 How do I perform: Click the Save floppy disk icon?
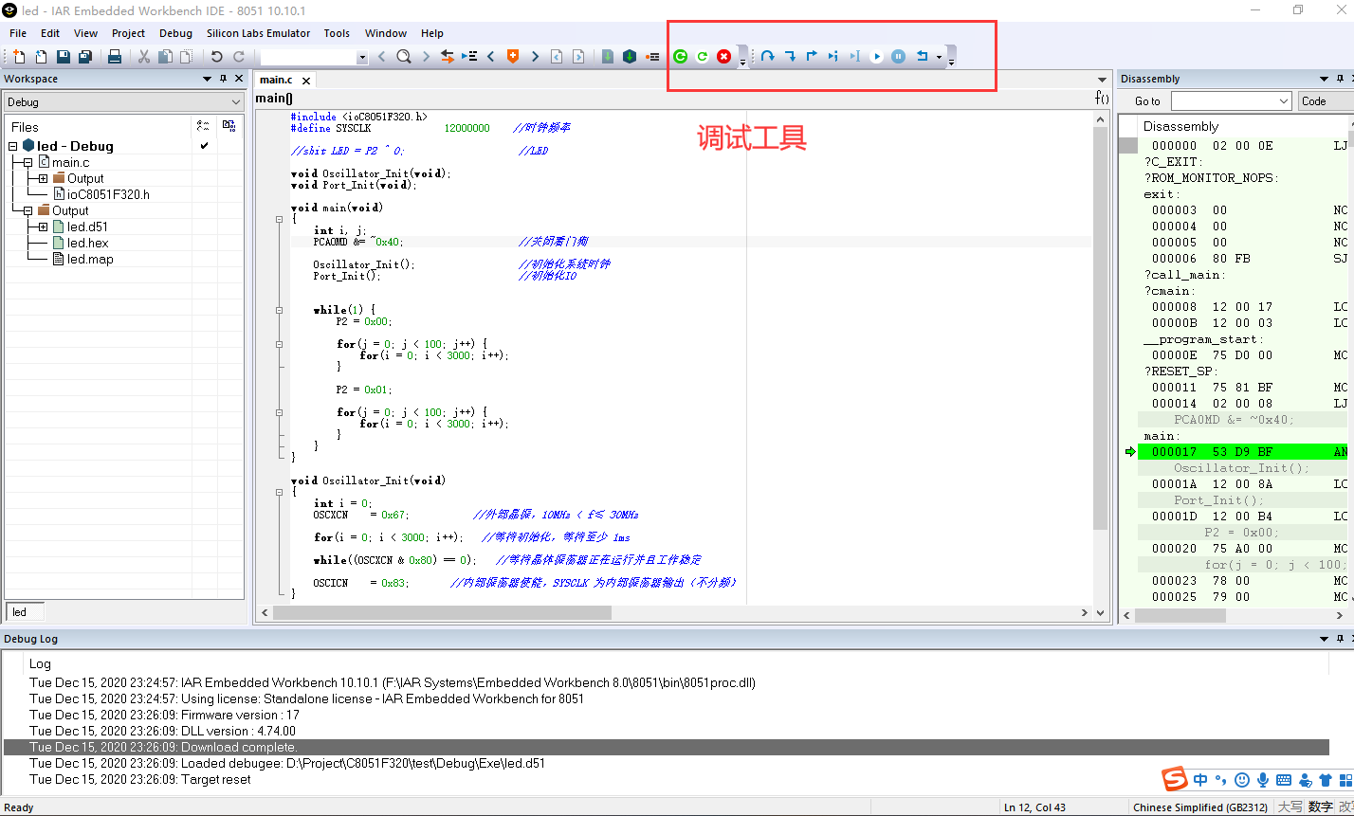click(63, 57)
